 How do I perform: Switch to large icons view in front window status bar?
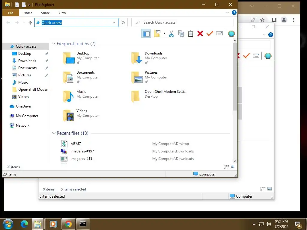[233, 167]
